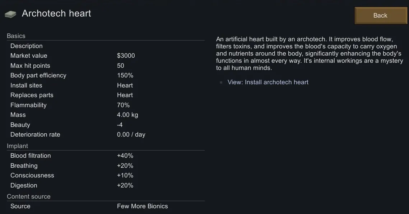Click the bullet beside Install archotech heart
Viewport: 409px width, 214px height.
(x=221, y=82)
